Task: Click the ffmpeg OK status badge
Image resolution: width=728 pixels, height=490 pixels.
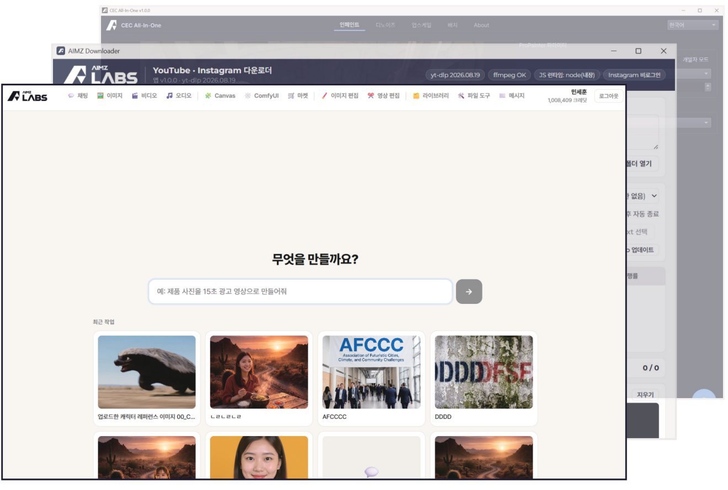Action: (510, 75)
